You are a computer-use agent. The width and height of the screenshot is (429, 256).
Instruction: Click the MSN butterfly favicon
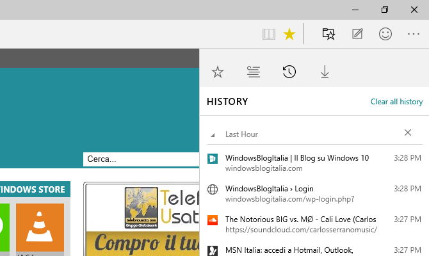(213, 250)
